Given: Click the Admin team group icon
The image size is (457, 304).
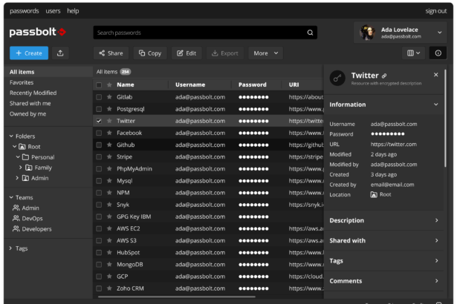Looking at the screenshot, I should [x=16, y=208].
